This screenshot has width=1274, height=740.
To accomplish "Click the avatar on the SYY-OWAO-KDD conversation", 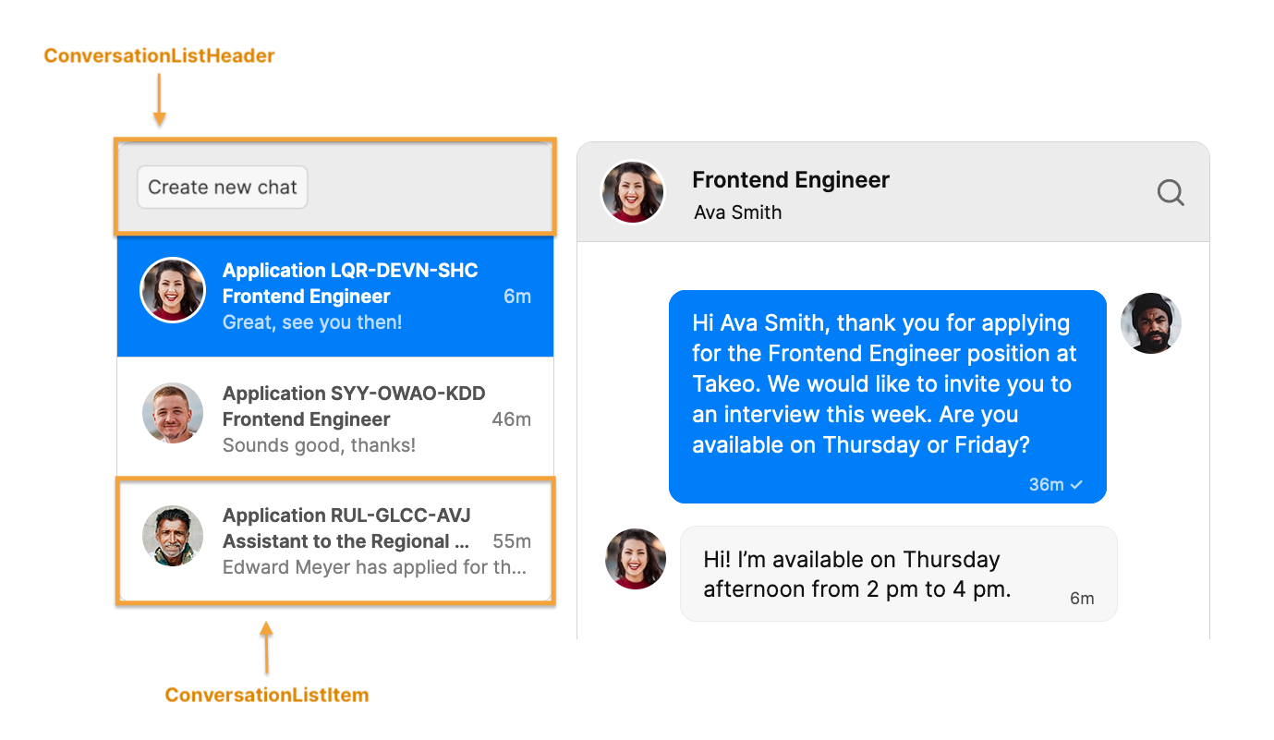I will coord(173,412).
